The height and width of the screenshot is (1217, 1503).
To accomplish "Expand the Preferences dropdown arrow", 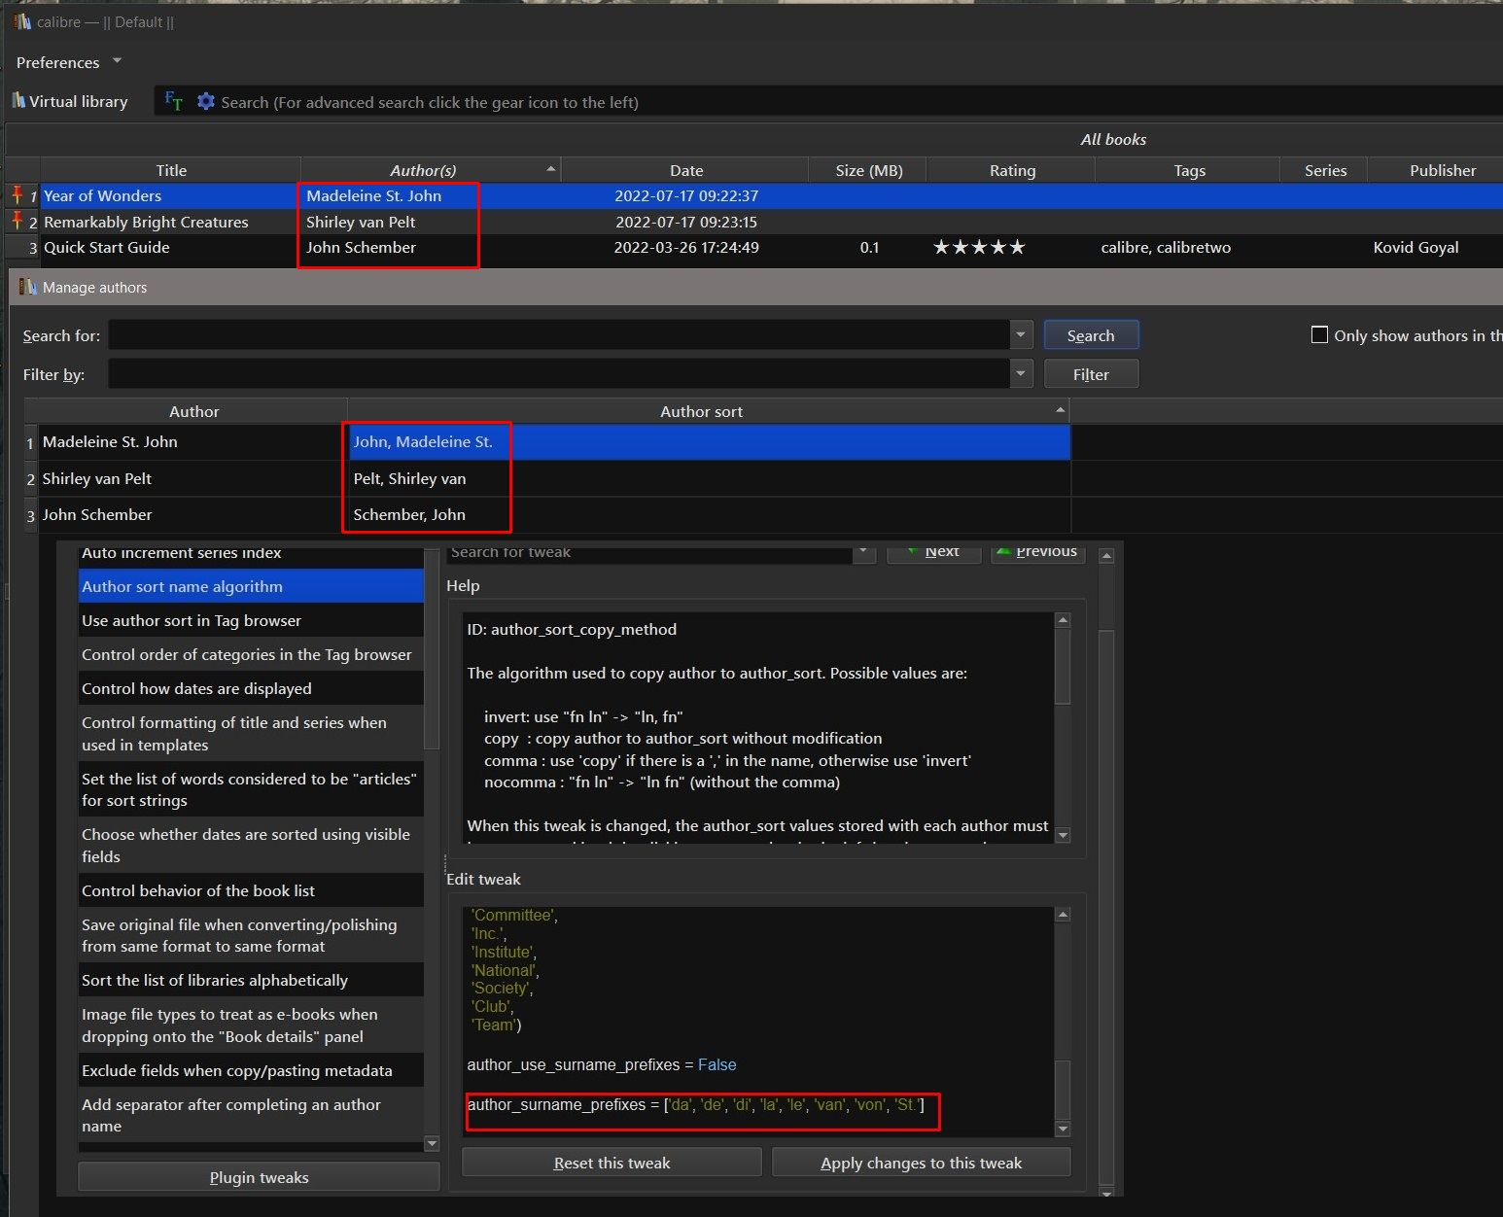I will (x=118, y=61).
